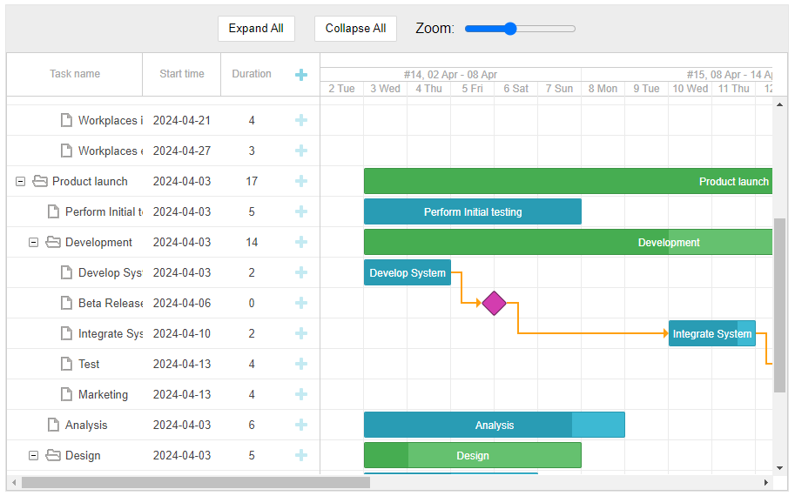Click the '6 Sat' day header
The height and width of the screenshot is (496, 795).
[x=515, y=88]
